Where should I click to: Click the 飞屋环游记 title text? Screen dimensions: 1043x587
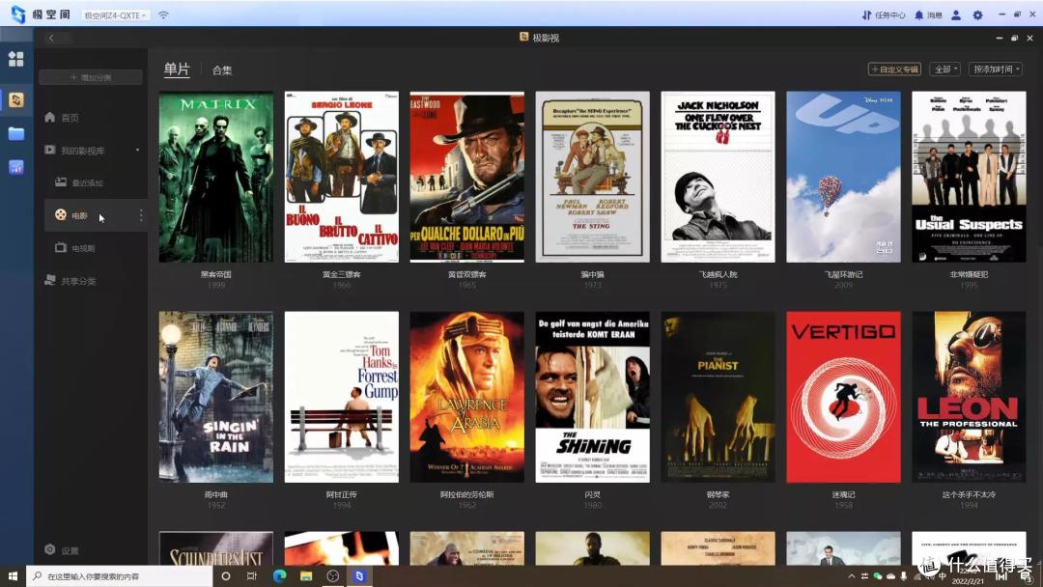point(843,274)
